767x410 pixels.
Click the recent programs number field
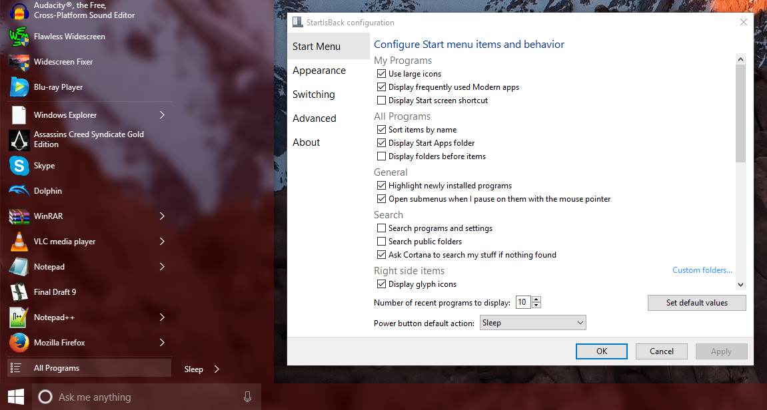523,302
